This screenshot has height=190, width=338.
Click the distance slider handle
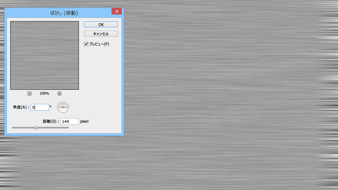pyautogui.click(x=36, y=128)
